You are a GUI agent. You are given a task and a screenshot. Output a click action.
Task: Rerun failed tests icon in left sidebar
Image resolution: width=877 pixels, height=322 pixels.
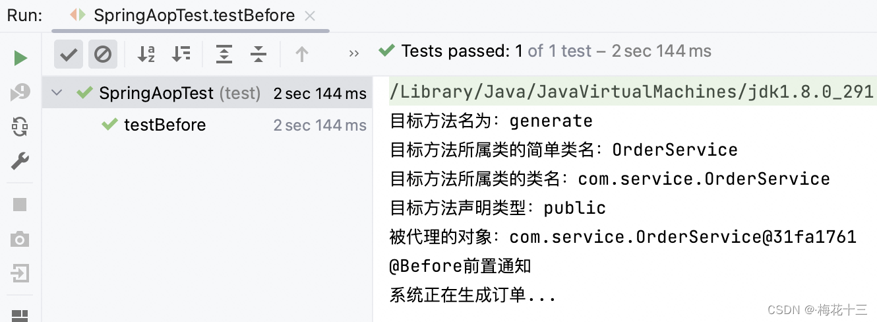point(20,92)
